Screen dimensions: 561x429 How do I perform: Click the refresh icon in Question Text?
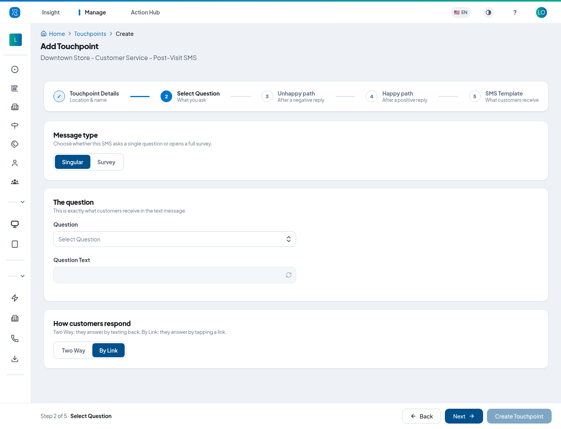tap(289, 275)
